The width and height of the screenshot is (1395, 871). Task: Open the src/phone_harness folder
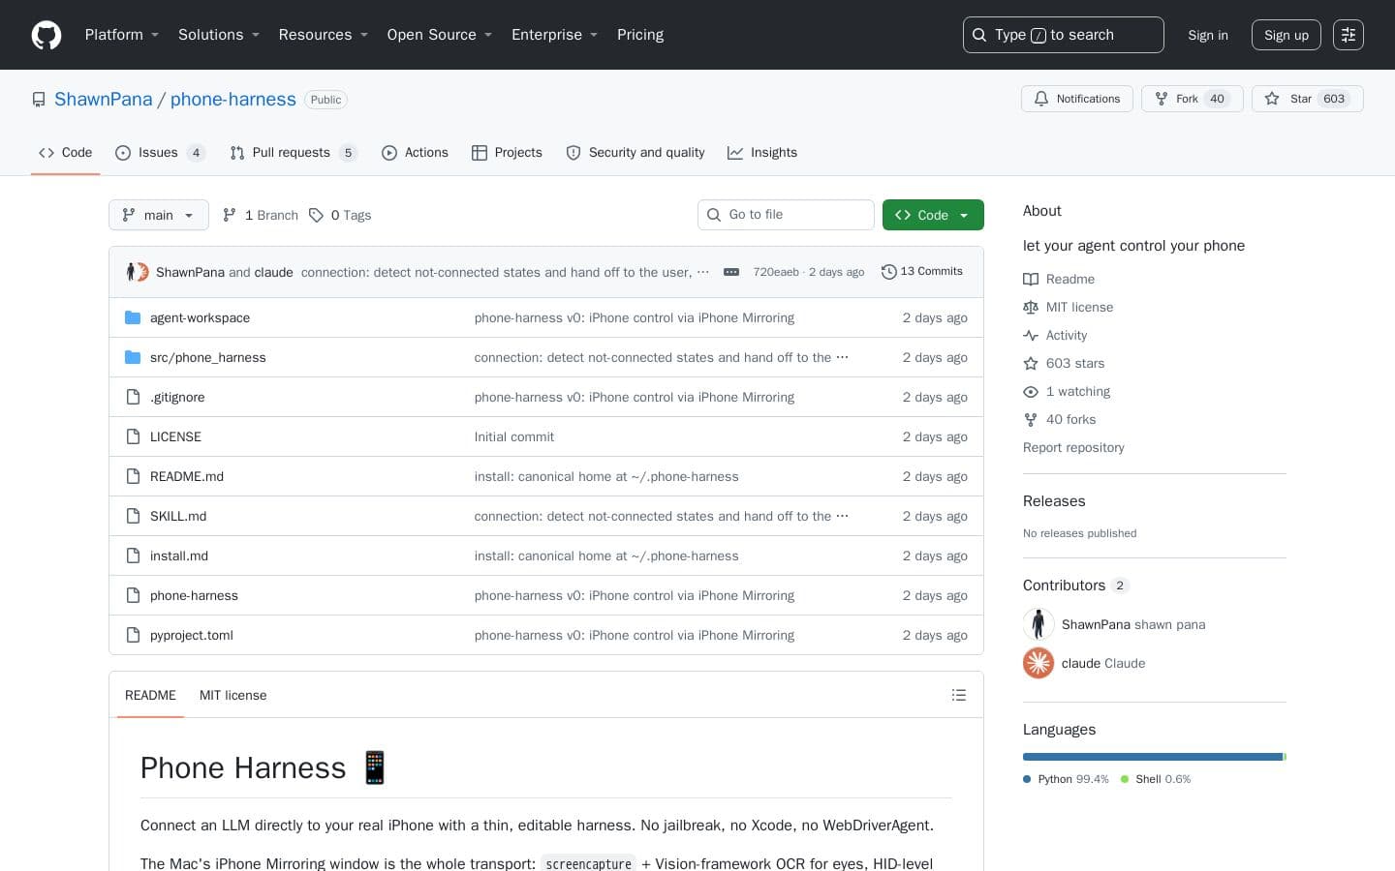pos(207,357)
